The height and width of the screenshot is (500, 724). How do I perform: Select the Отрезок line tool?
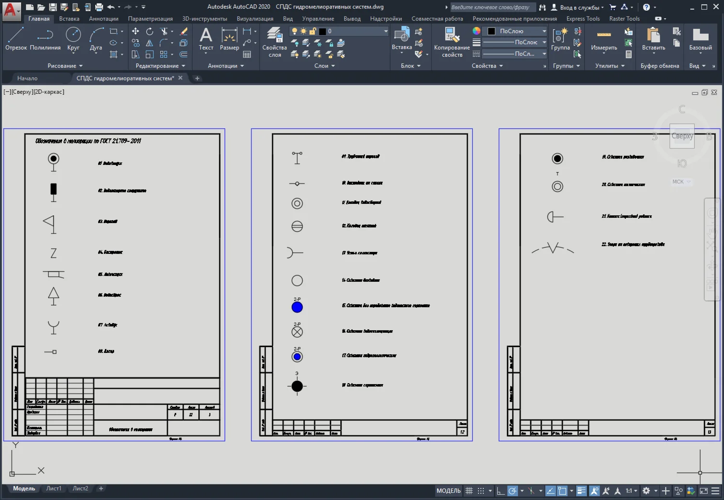pyautogui.click(x=16, y=39)
